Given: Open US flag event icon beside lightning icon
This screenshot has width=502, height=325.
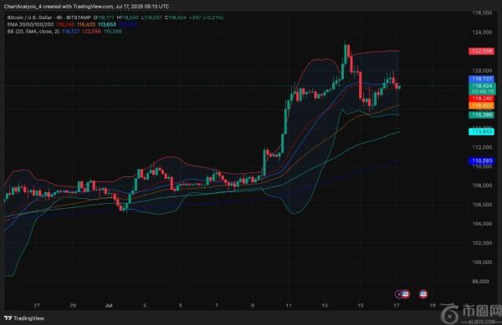Looking at the screenshot, I should click(406, 294).
